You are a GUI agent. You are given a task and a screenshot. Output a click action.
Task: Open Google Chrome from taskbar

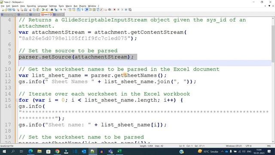click(57, 151)
